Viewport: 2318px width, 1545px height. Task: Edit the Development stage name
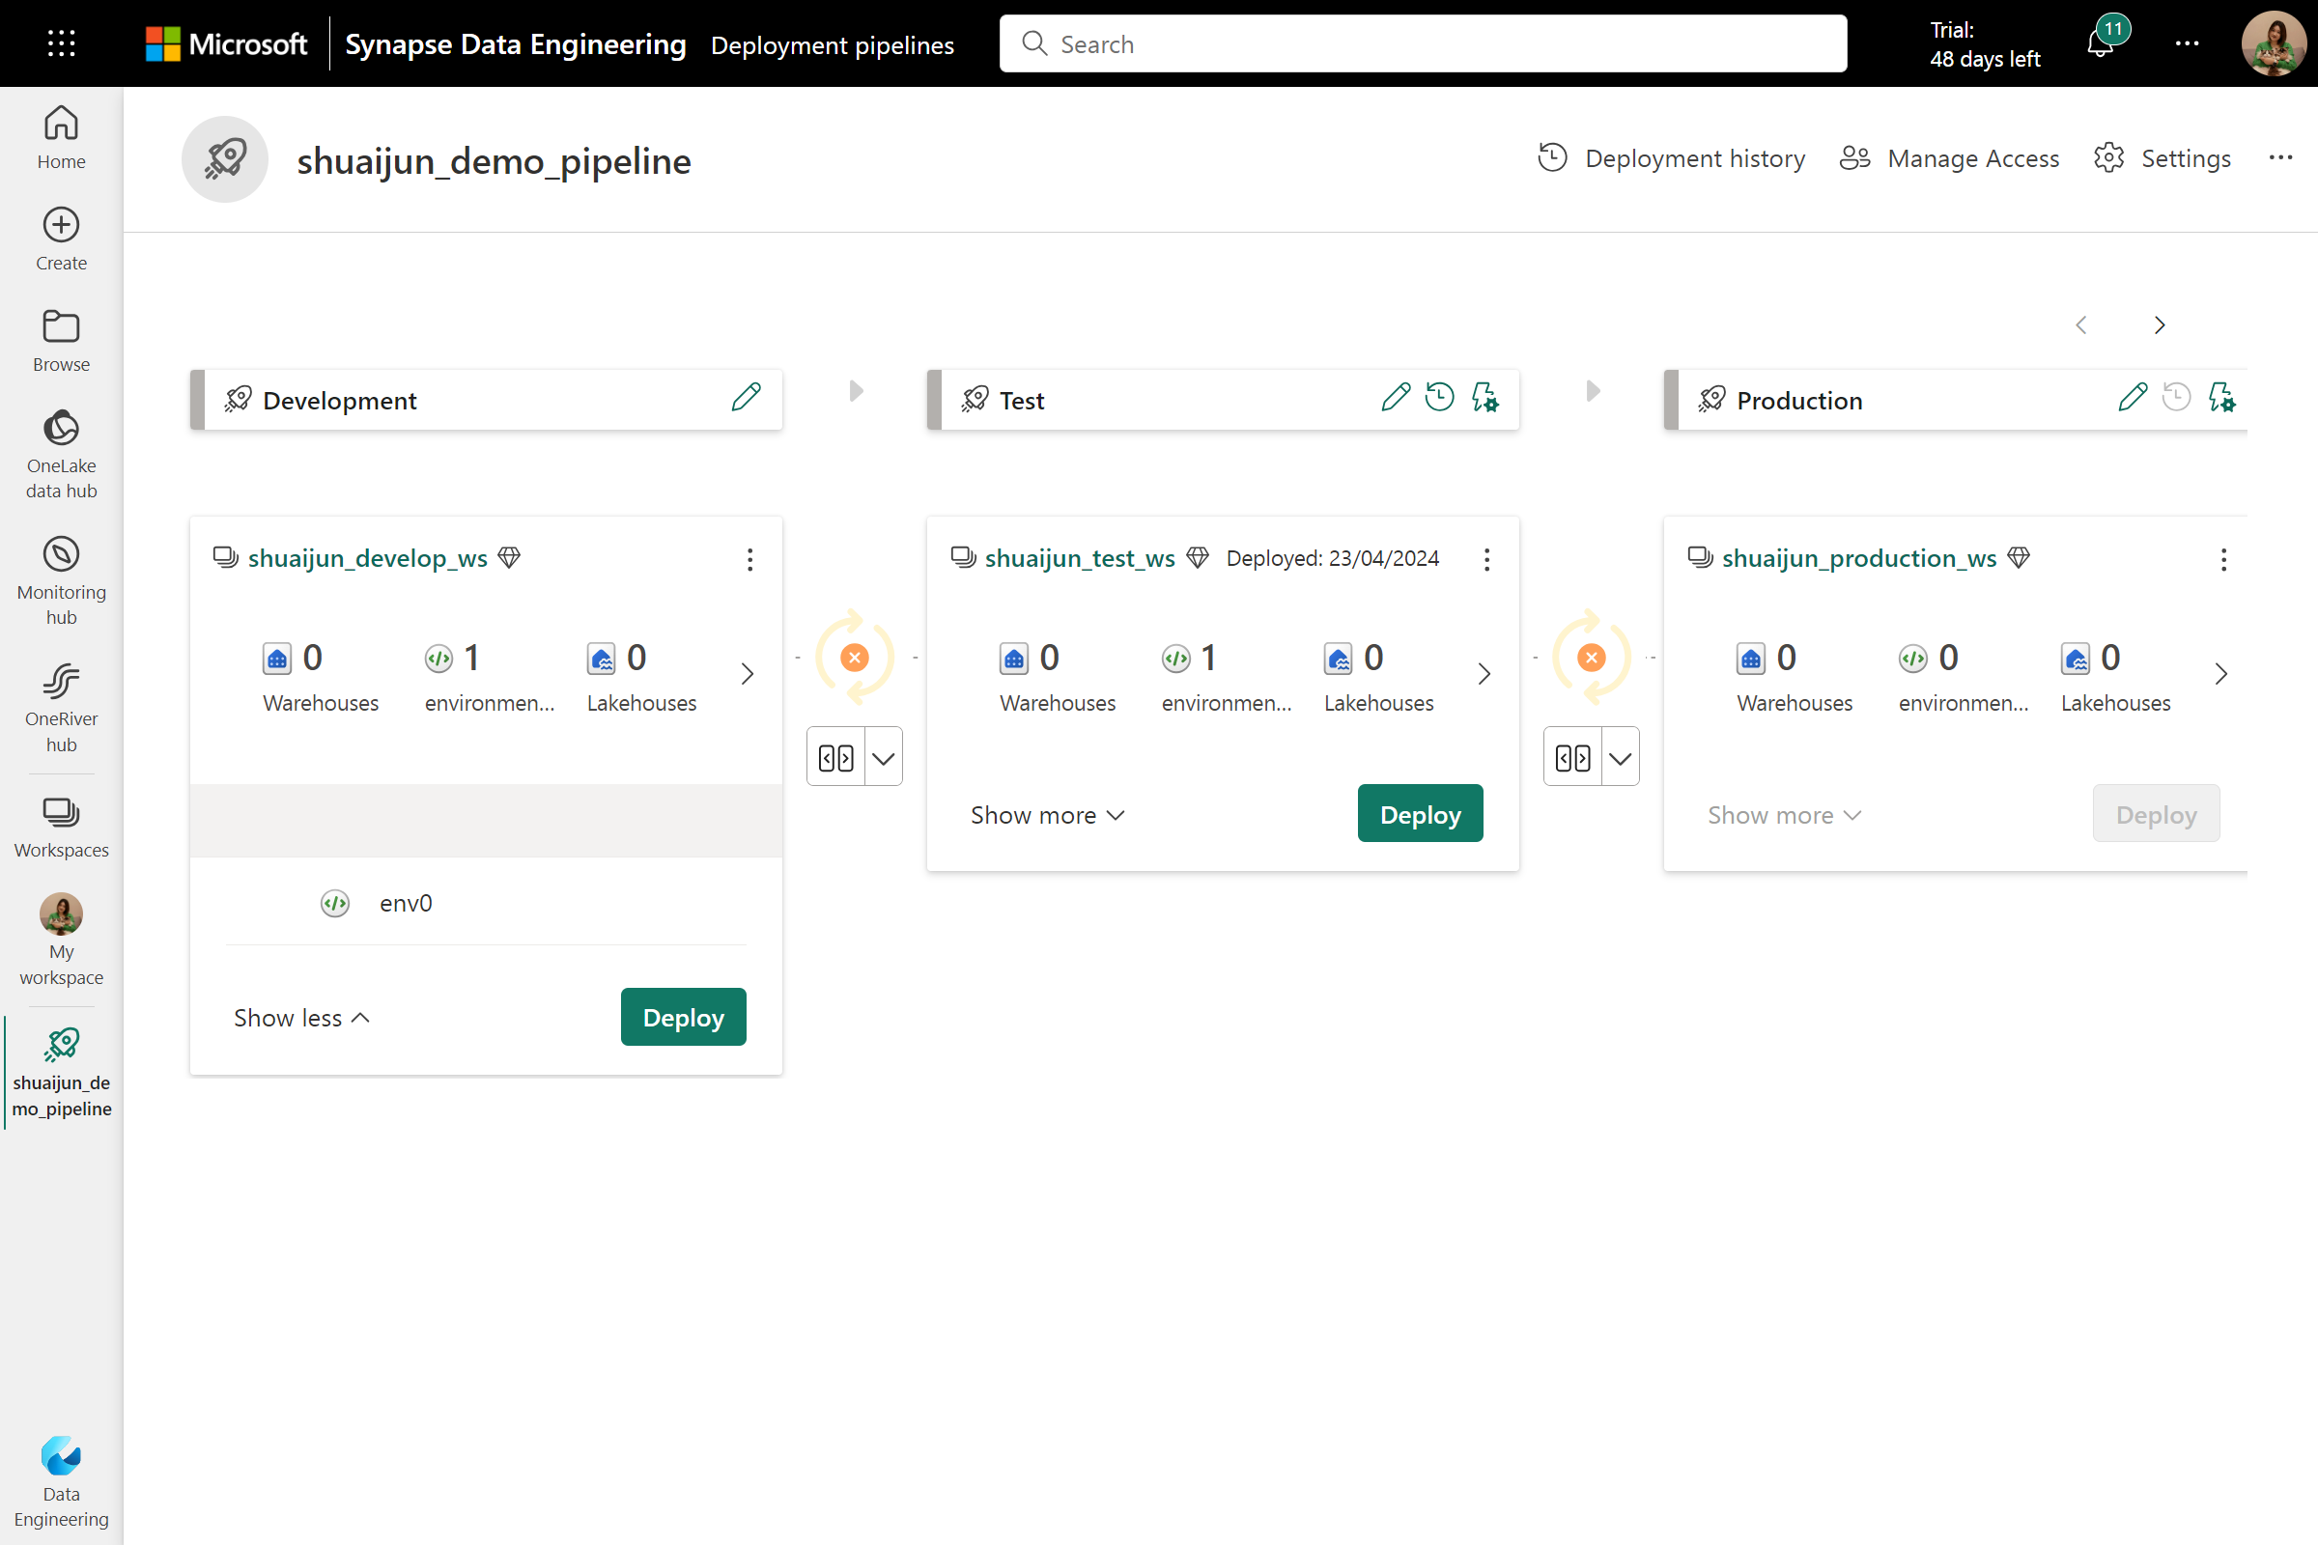746,397
